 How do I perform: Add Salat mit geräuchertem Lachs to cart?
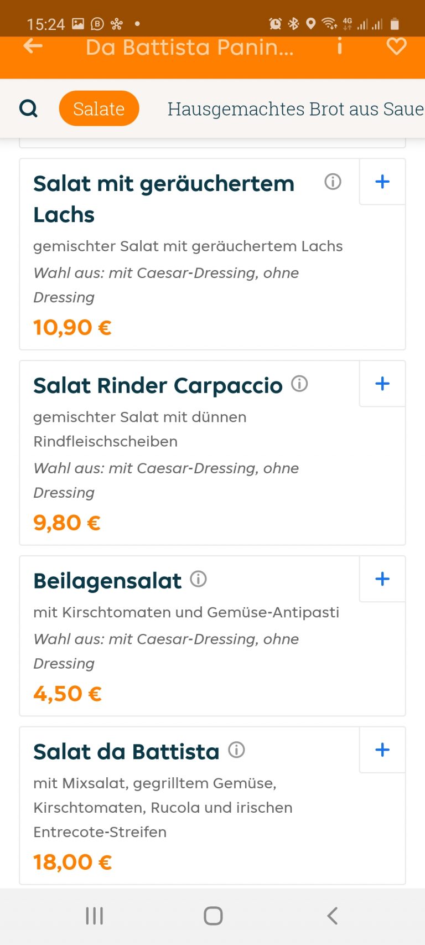click(x=382, y=182)
